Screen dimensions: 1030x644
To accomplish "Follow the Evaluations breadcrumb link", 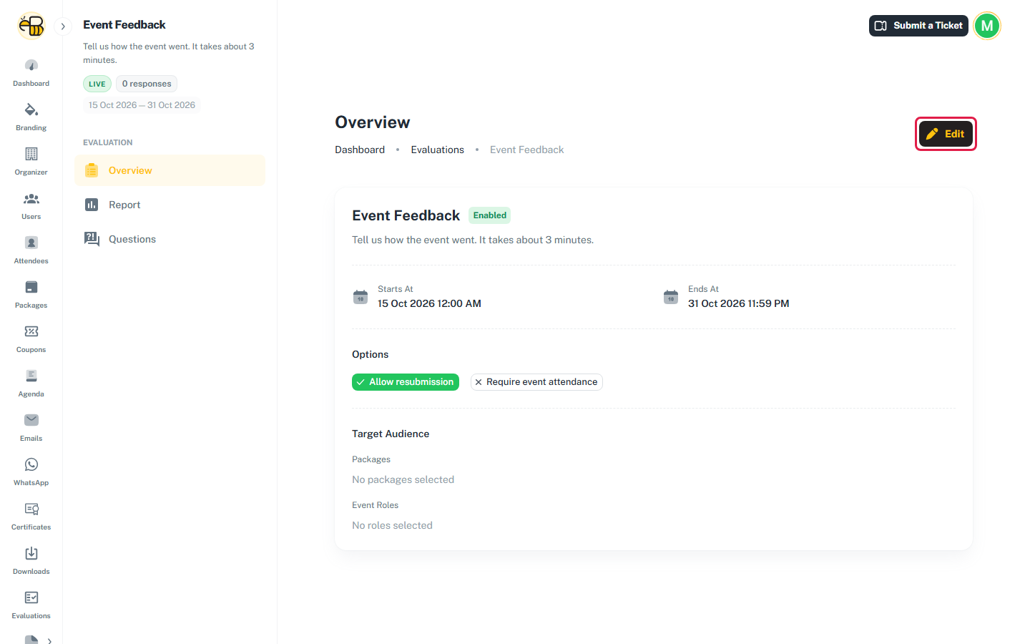I will tap(438, 150).
